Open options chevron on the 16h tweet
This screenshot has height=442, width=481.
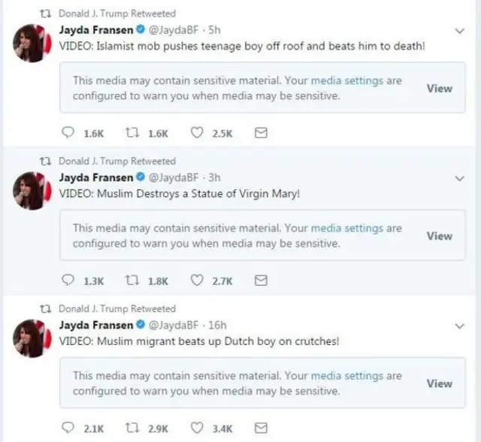pyautogui.click(x=461, y=326)
